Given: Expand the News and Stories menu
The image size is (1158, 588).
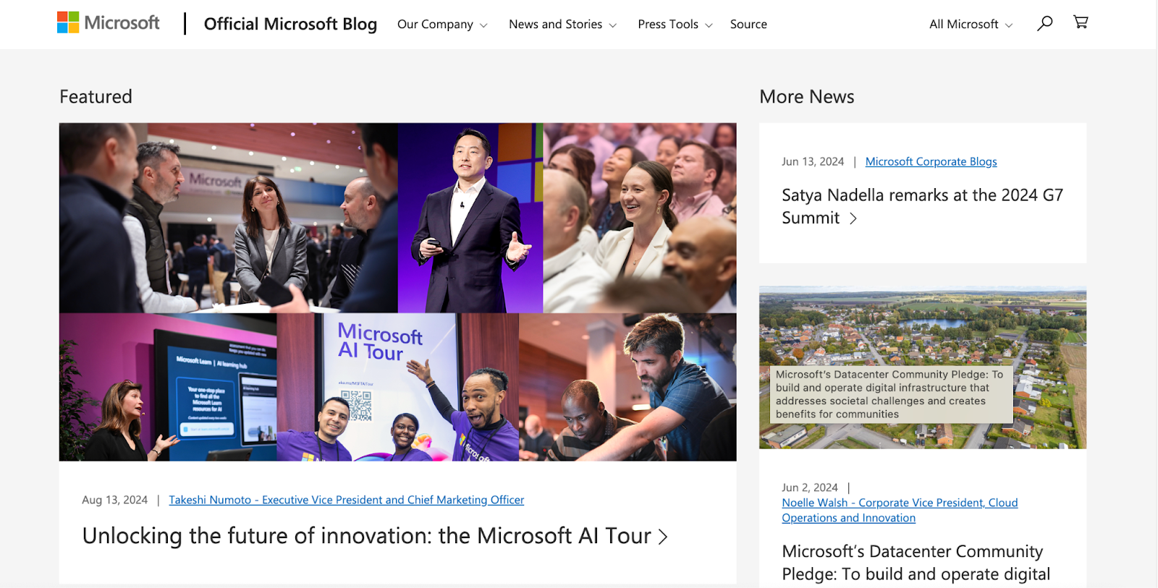Looking at the screenshot, I should click(562, 25).
